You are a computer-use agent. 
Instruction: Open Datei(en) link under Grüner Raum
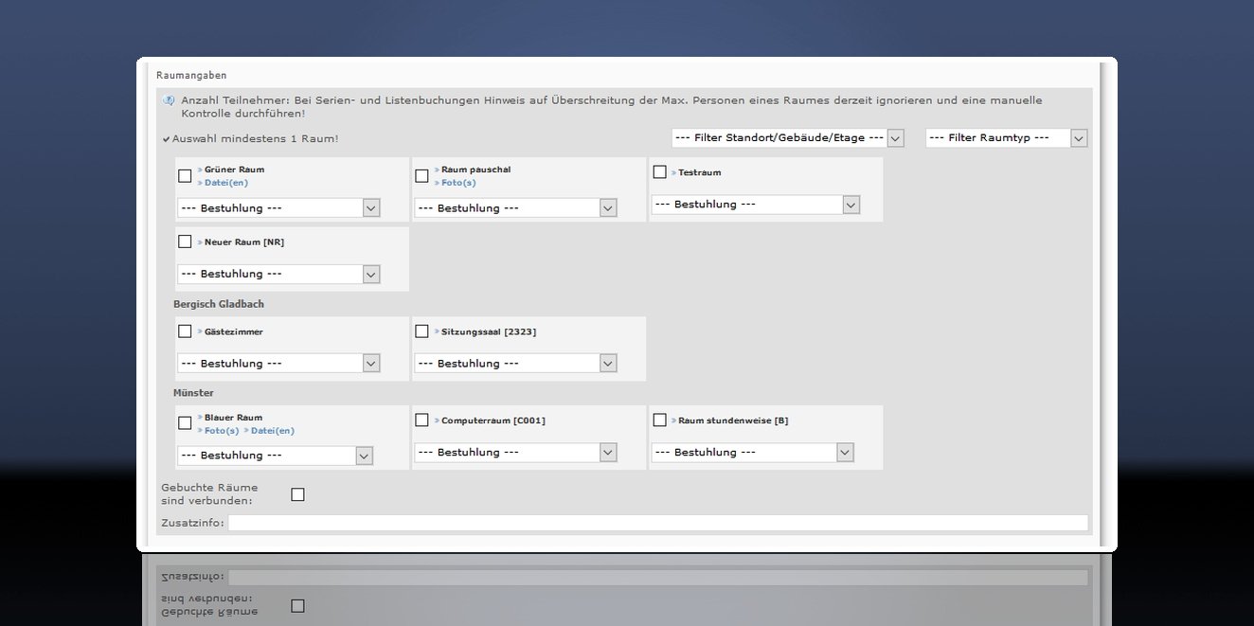click(x=226, y=183)
